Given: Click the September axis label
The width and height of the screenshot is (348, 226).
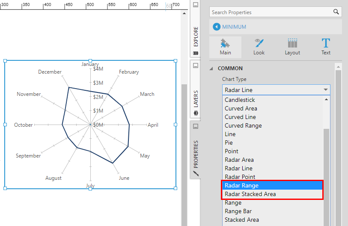Looking at the screenshot, I should 28,156.
